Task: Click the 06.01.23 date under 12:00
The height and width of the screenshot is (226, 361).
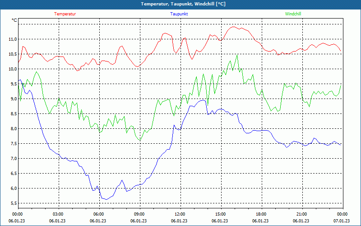Action: point(179,221)
